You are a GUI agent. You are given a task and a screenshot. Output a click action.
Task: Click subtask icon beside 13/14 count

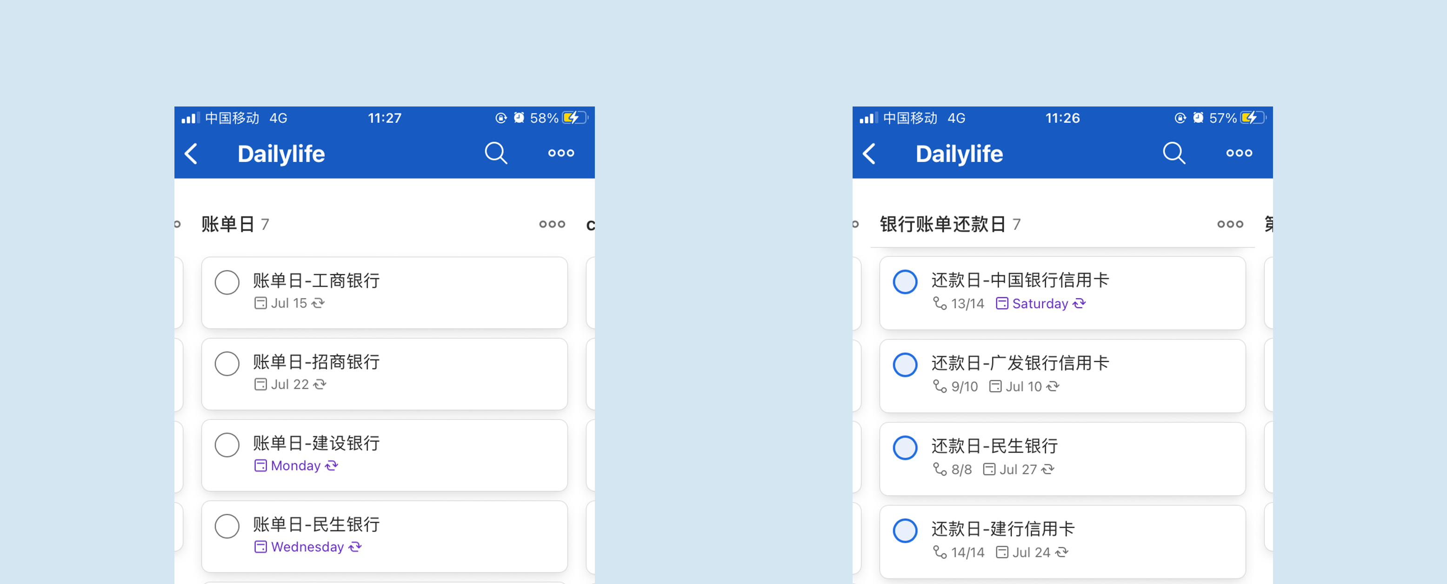pos(939,303)
